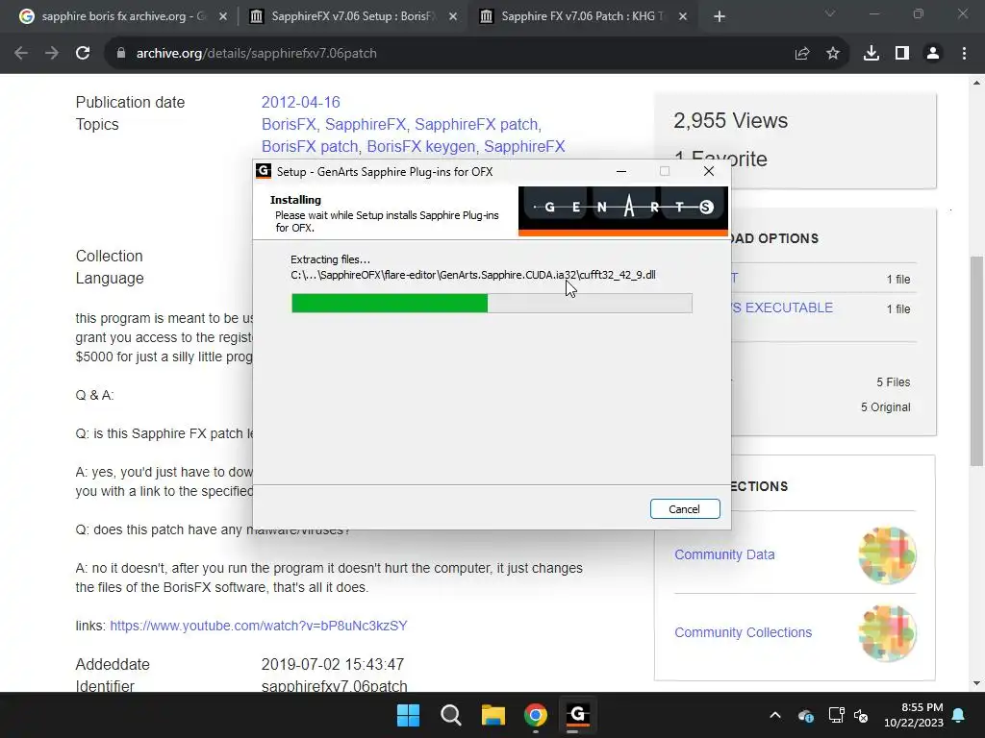985x738 pixels.
Task: Open the BorisFX topic link
Action: pyautogui.click(x=290, y=124)
